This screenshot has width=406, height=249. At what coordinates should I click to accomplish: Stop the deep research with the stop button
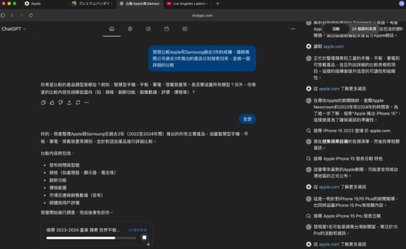click(144, 237)
